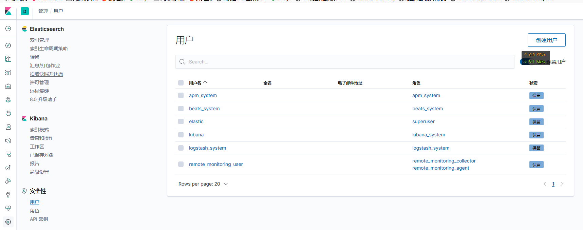This screenshot has width=583, height=230.
Task: Open 已保存对象 under Kibana
Action: coord(42,155)
